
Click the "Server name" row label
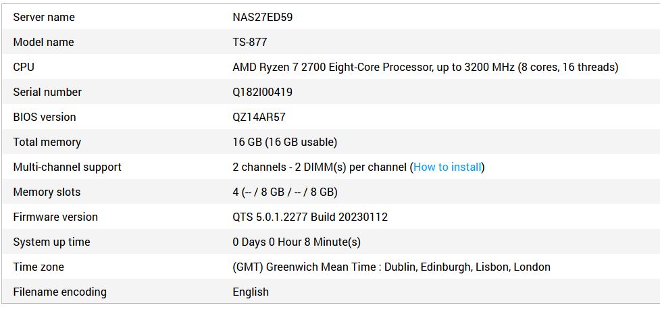tap(44, 17)
